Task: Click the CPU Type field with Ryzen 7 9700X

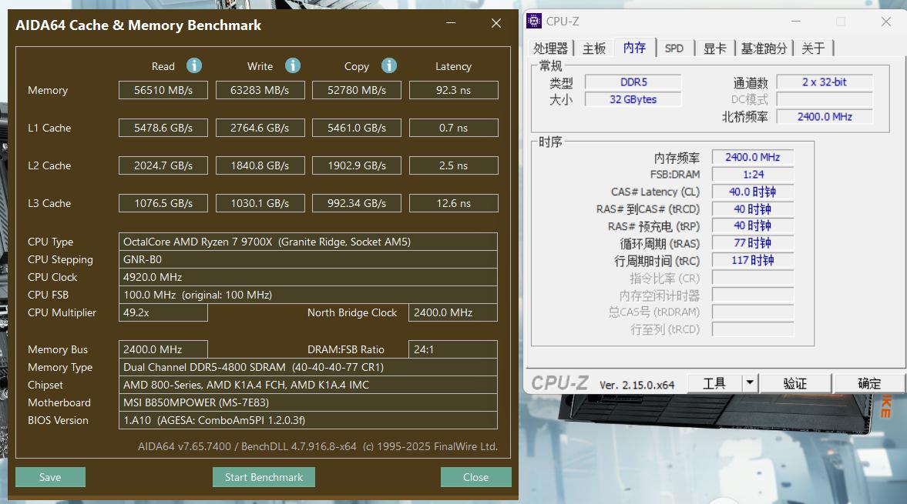Action: (307, 242)
